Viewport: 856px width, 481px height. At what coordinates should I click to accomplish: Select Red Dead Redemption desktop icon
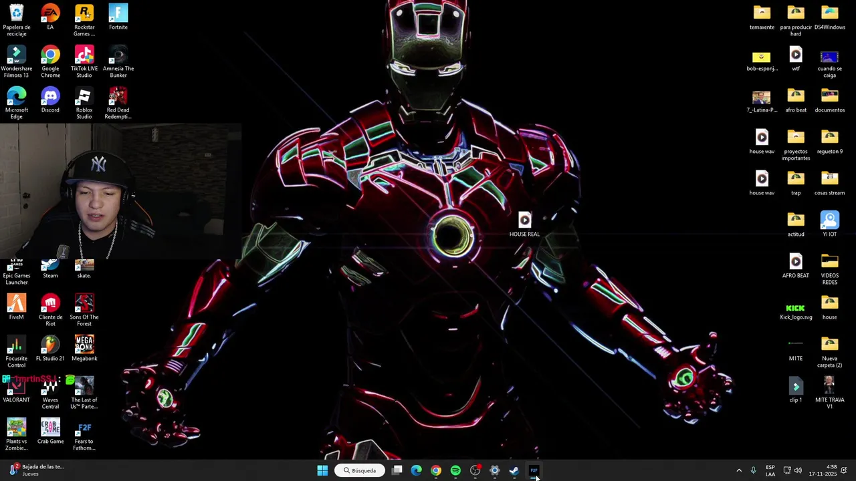click(x=118, y=103)
